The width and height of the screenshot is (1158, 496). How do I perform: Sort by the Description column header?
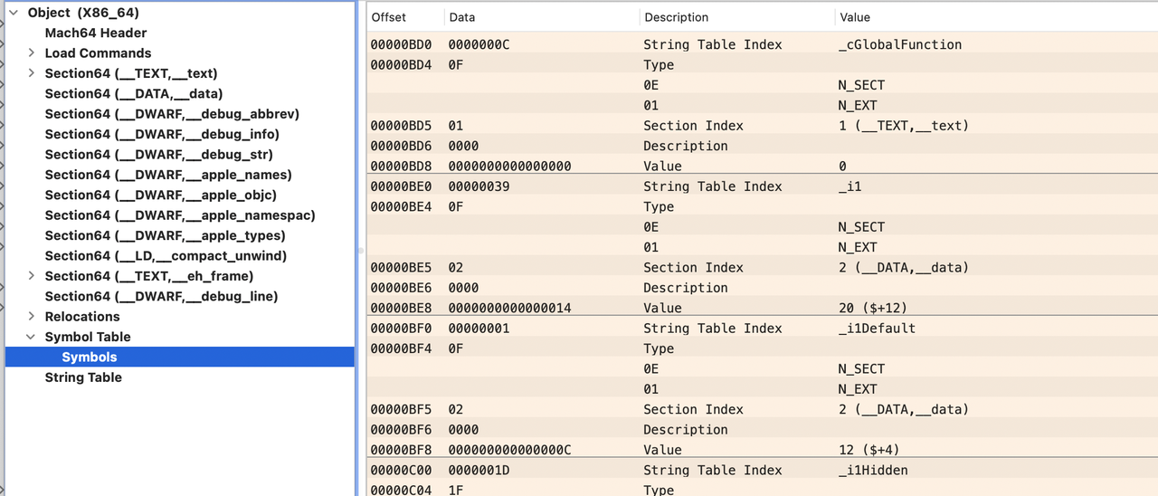[x=677, y=17]
